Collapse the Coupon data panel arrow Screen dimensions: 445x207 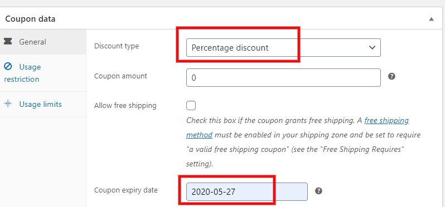(432, 19)
